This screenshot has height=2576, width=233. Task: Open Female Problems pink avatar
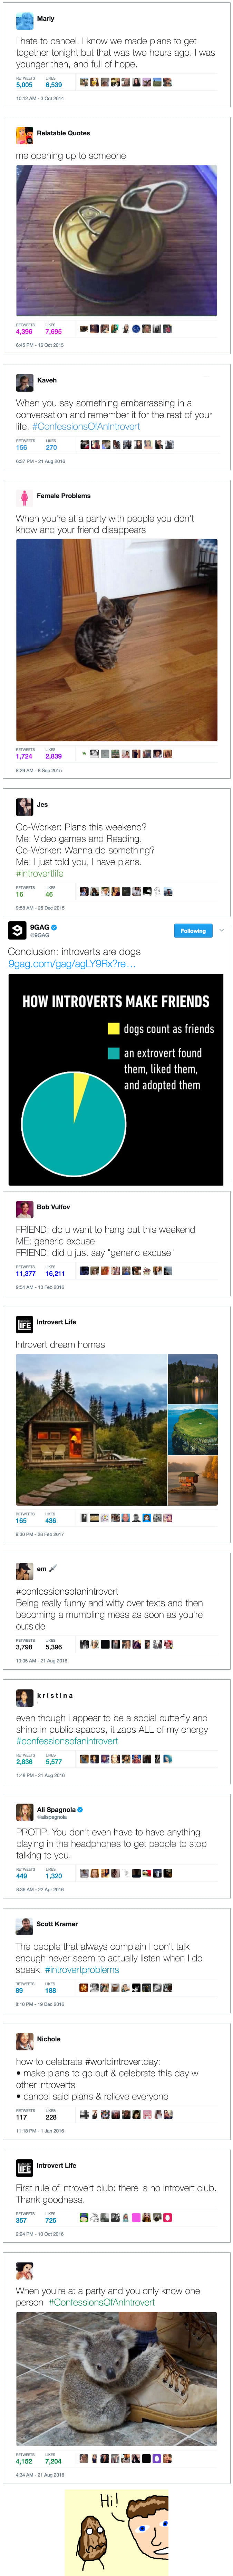(x=24, y=498)
